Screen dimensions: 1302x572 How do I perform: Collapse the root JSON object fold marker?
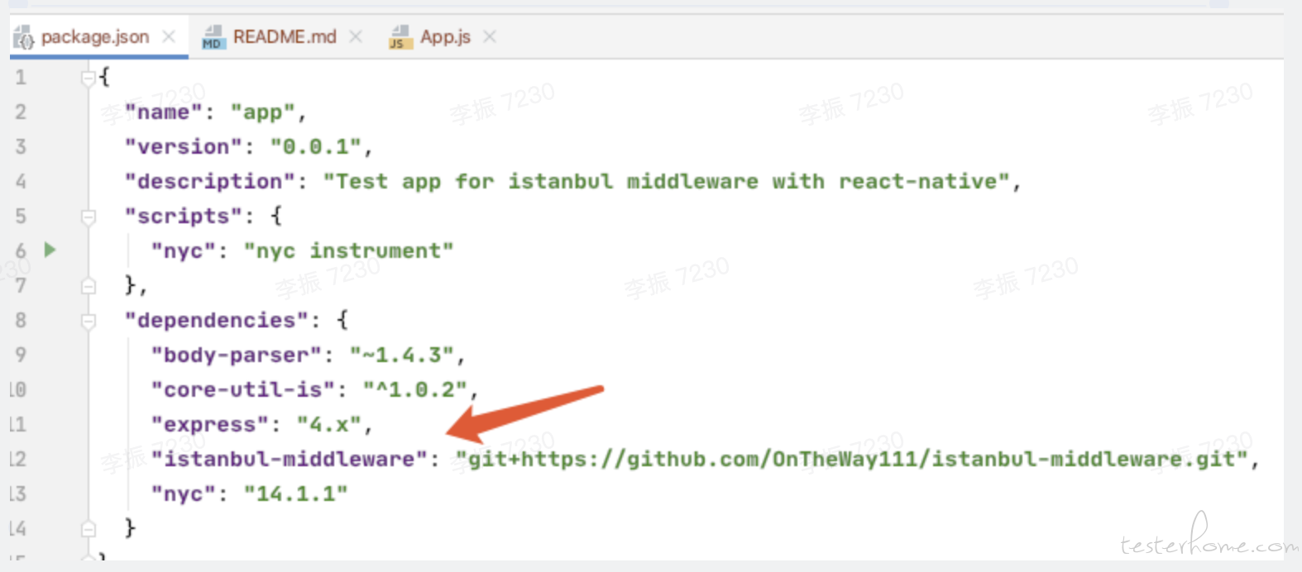pyautogui.click(x=88, y=78)
